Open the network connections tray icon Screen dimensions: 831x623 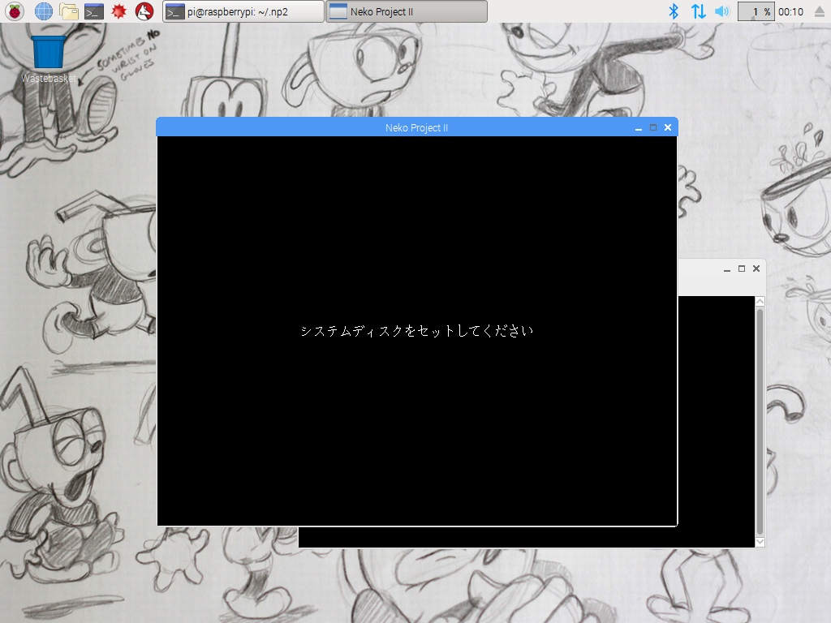click(x=698, y=11)
